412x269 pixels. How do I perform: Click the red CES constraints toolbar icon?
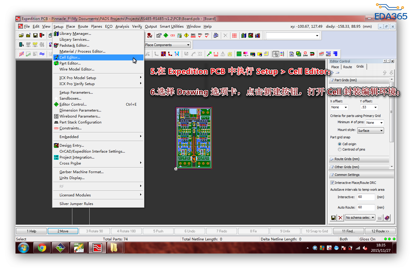173,35
